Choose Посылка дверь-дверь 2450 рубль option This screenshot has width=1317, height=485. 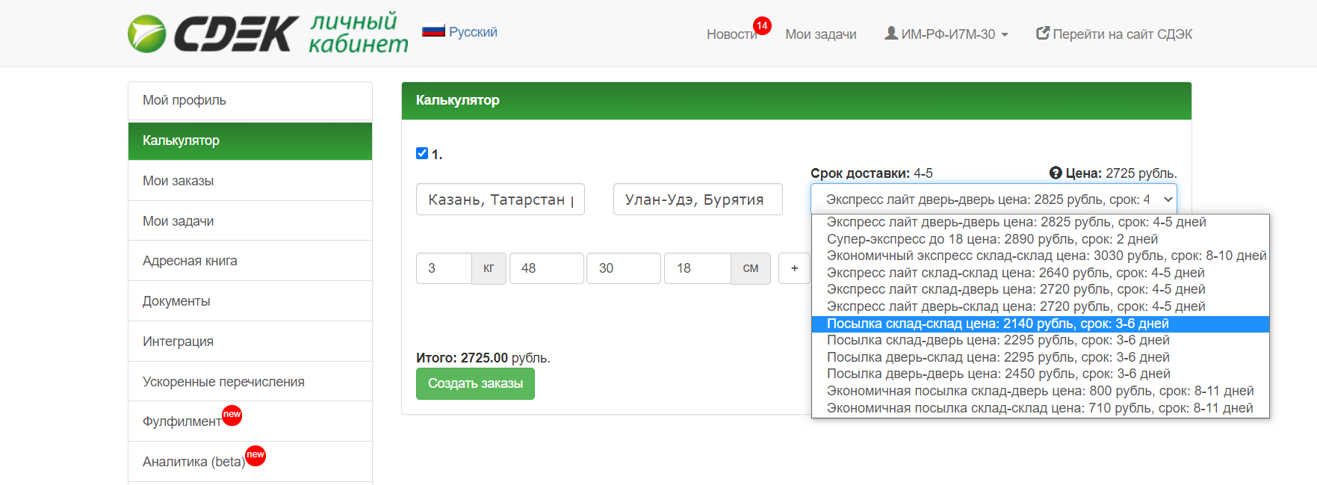coord(1040,374)
